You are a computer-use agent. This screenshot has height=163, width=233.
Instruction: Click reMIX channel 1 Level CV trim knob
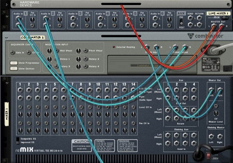click(20, 114)
